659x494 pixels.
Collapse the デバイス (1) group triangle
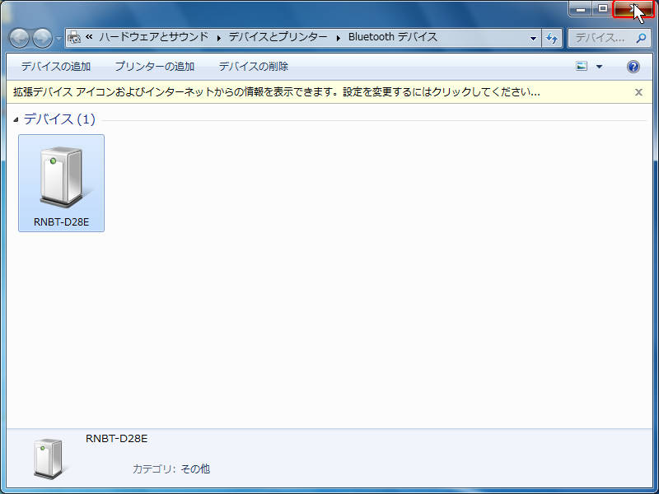tap(16, 119)
